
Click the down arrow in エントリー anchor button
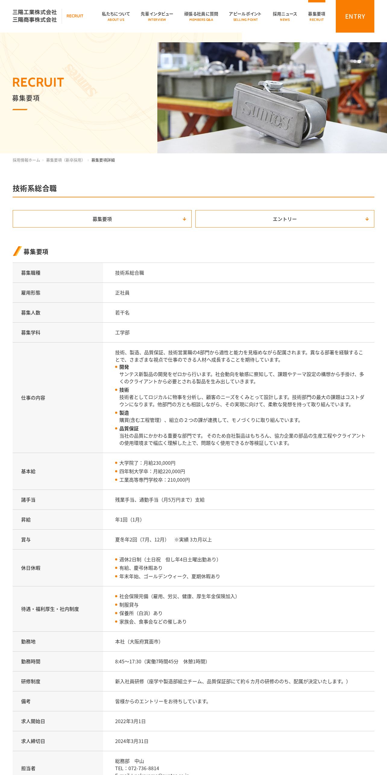(x=367, y=219)
